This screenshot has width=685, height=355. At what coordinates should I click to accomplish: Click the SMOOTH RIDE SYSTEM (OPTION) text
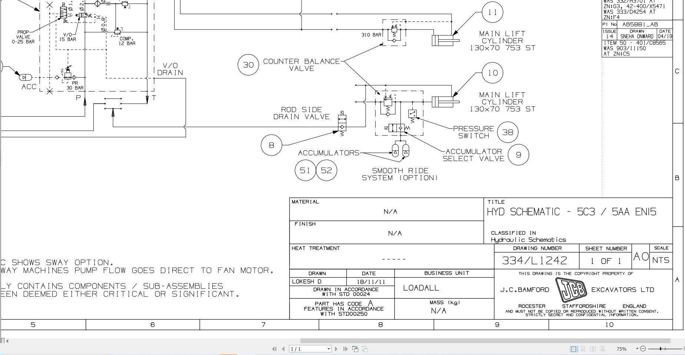pyautogui.click(x=400, y=174)
